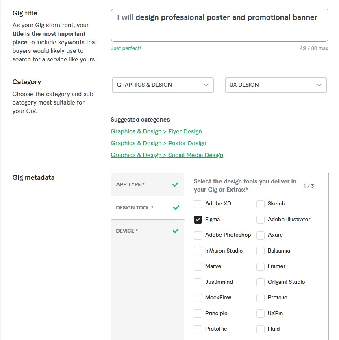Open the GRAPHICS & DESIGN category dropdown

pyautogui.click(x=163, y=85)
